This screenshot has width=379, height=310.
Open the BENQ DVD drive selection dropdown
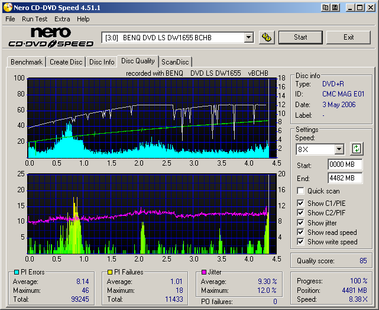(x=248, y=37)
